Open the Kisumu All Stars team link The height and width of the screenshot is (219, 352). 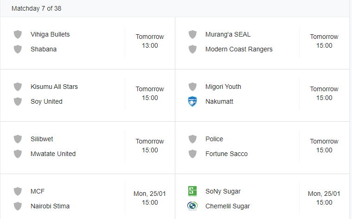[x=54, y=87]
